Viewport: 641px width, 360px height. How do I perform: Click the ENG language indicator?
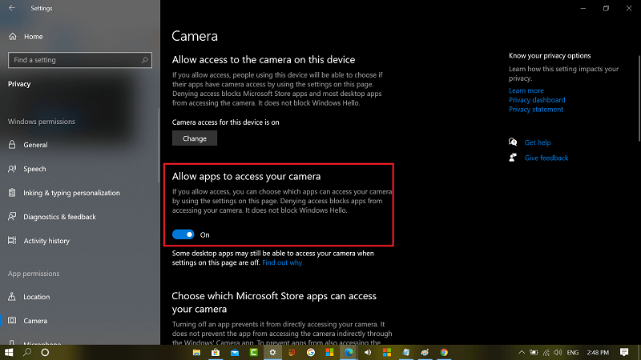pyautogui.click(x=573, y=352)
